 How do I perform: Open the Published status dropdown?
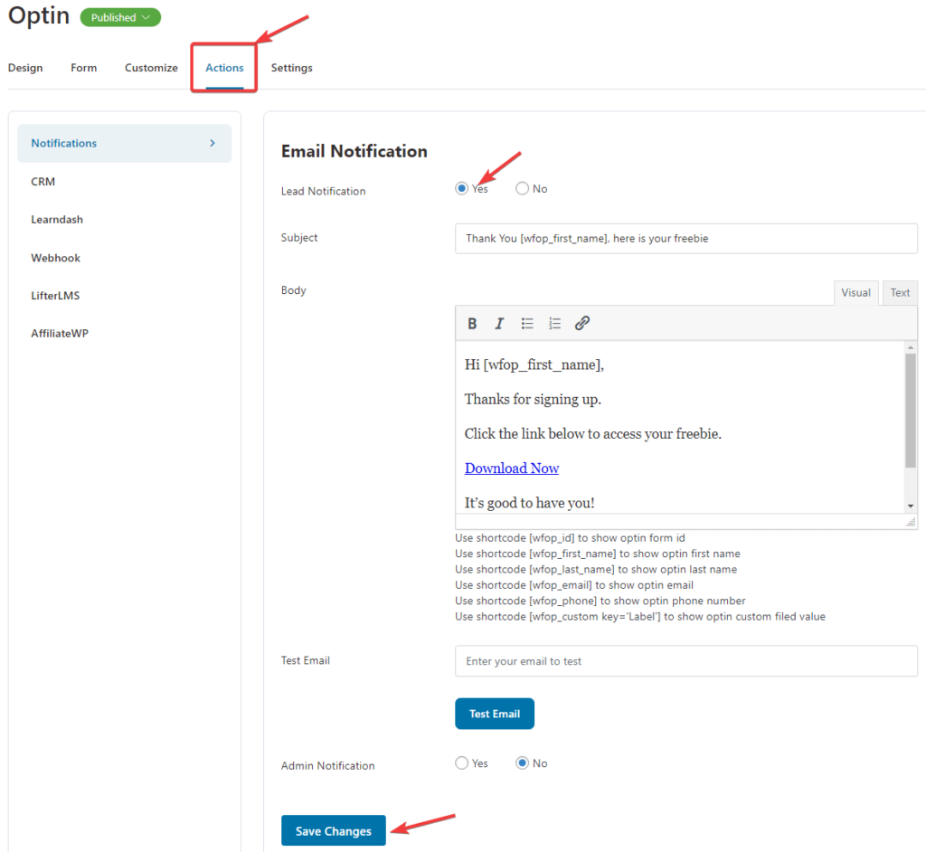point(120,18)
